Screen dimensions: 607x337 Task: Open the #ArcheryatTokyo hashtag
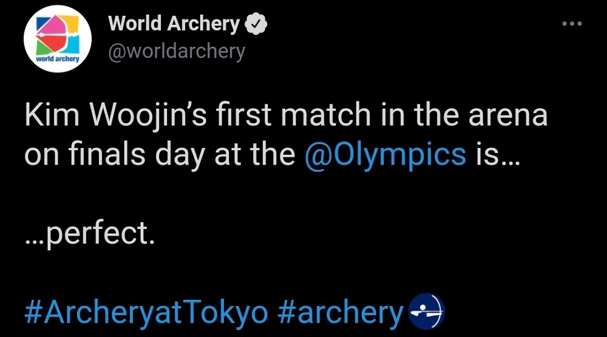tap(146, 313)
